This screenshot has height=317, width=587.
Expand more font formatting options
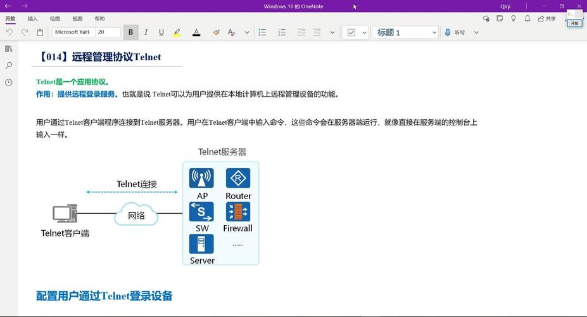pyautogui.click(x=247, y=32)
